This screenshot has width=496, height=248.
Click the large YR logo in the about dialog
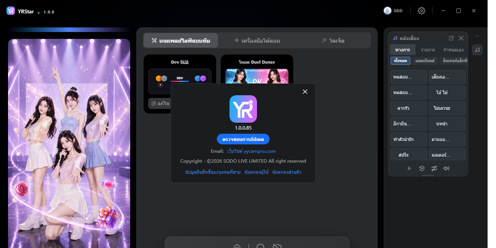pos(243,109)
